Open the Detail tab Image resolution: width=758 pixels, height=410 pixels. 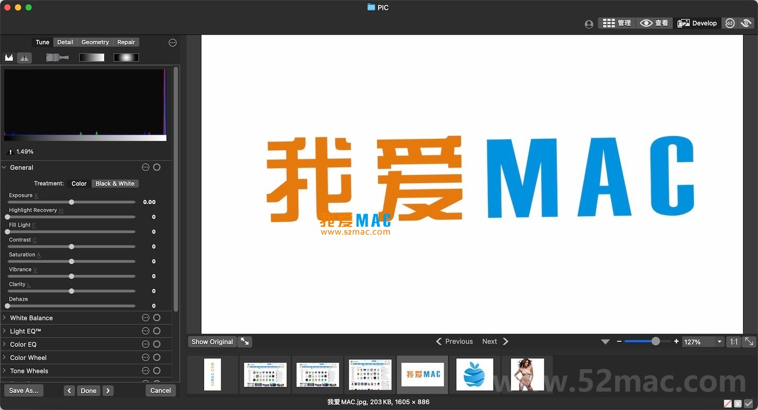(65, 42)
